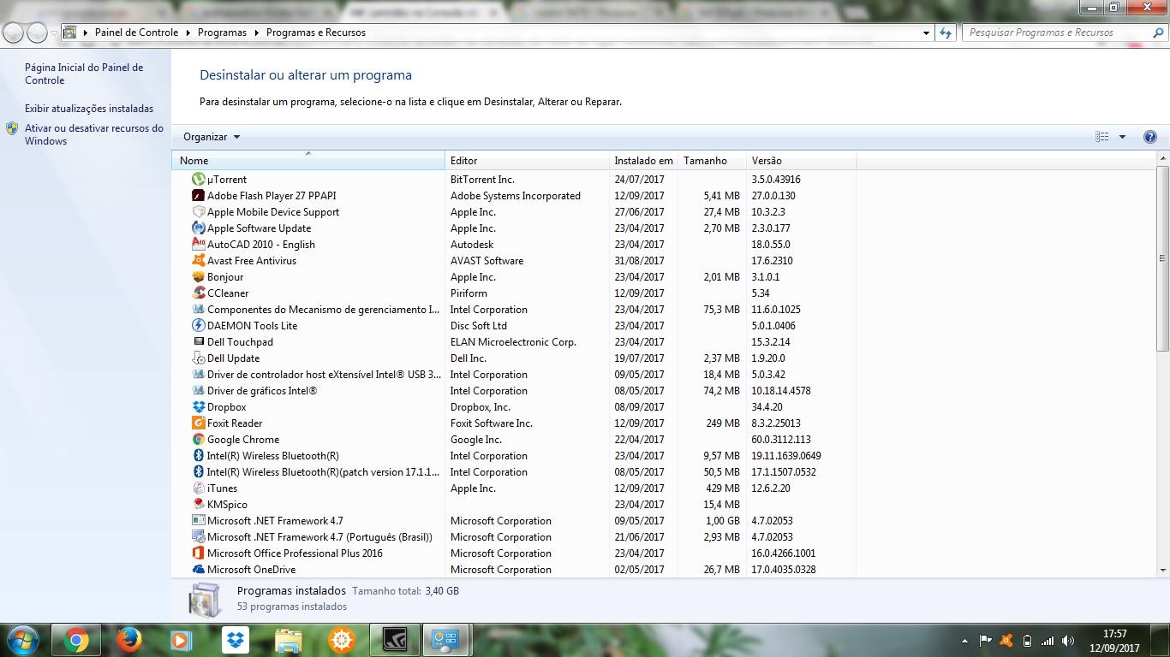
Task: Sort by the Tamanho column header
Action: point(712,160)
